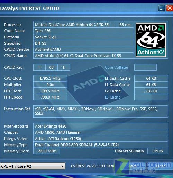Select processor name Mobile DualCore AMD Athlon
Viewport: 173px width, 178px height.
75,25
